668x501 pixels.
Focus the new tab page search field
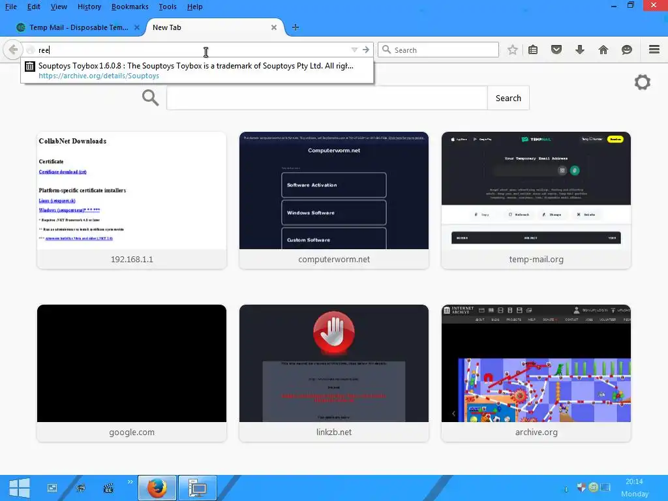tap(327, 98)
